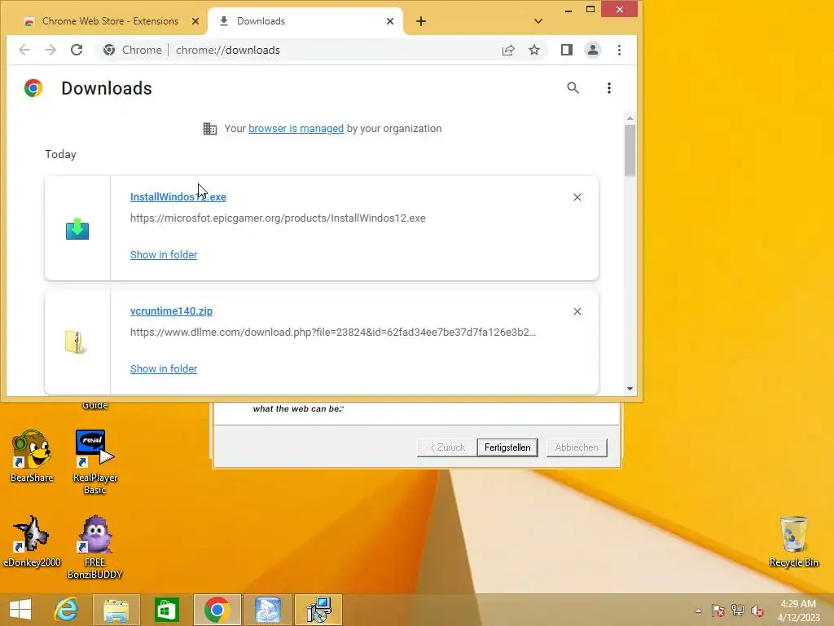Click the muted volume tray icon

(x=757, y=611)
